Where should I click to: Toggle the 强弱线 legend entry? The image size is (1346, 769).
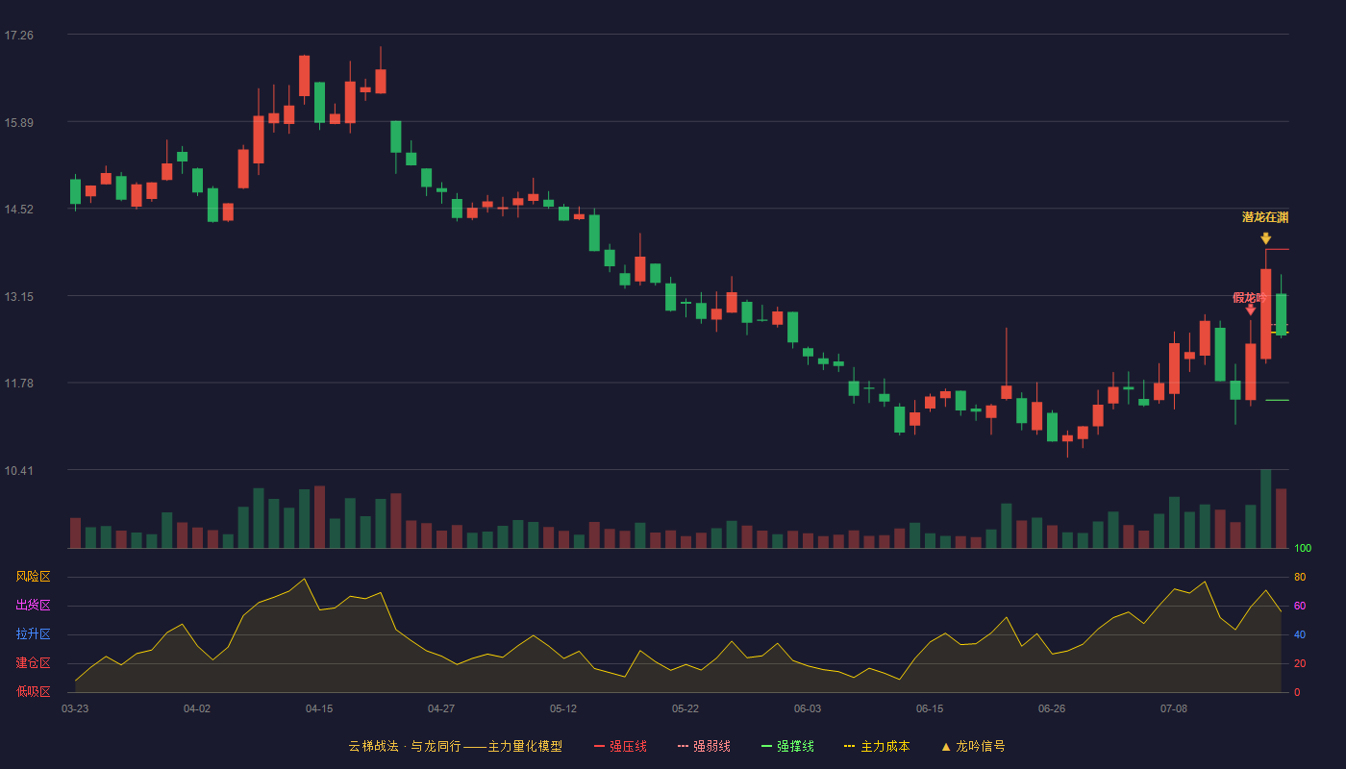(704, 747)
